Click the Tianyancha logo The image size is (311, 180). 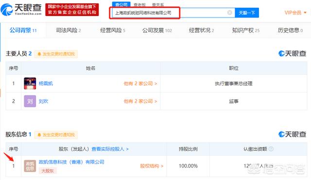21,10
